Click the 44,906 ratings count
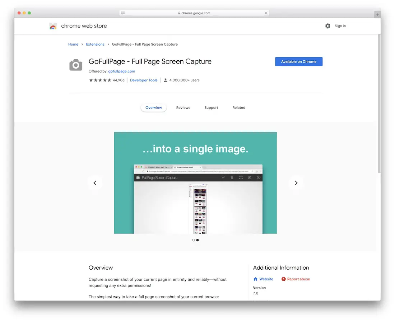 point(118,80)
